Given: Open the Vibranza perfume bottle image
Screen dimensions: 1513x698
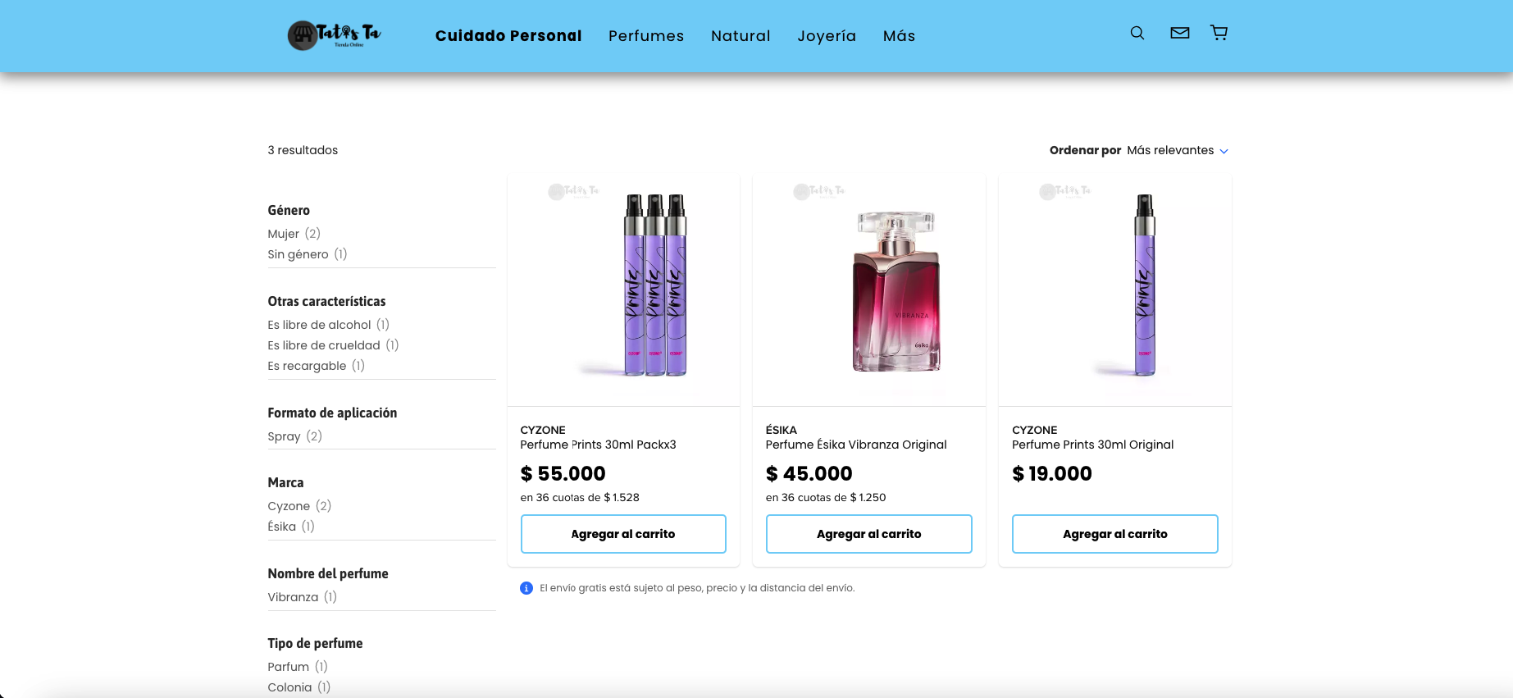Looking at the screenshot, I should pos(896,291).
